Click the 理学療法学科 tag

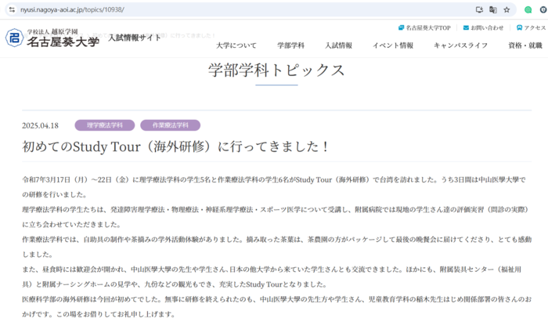coord(105,125)
